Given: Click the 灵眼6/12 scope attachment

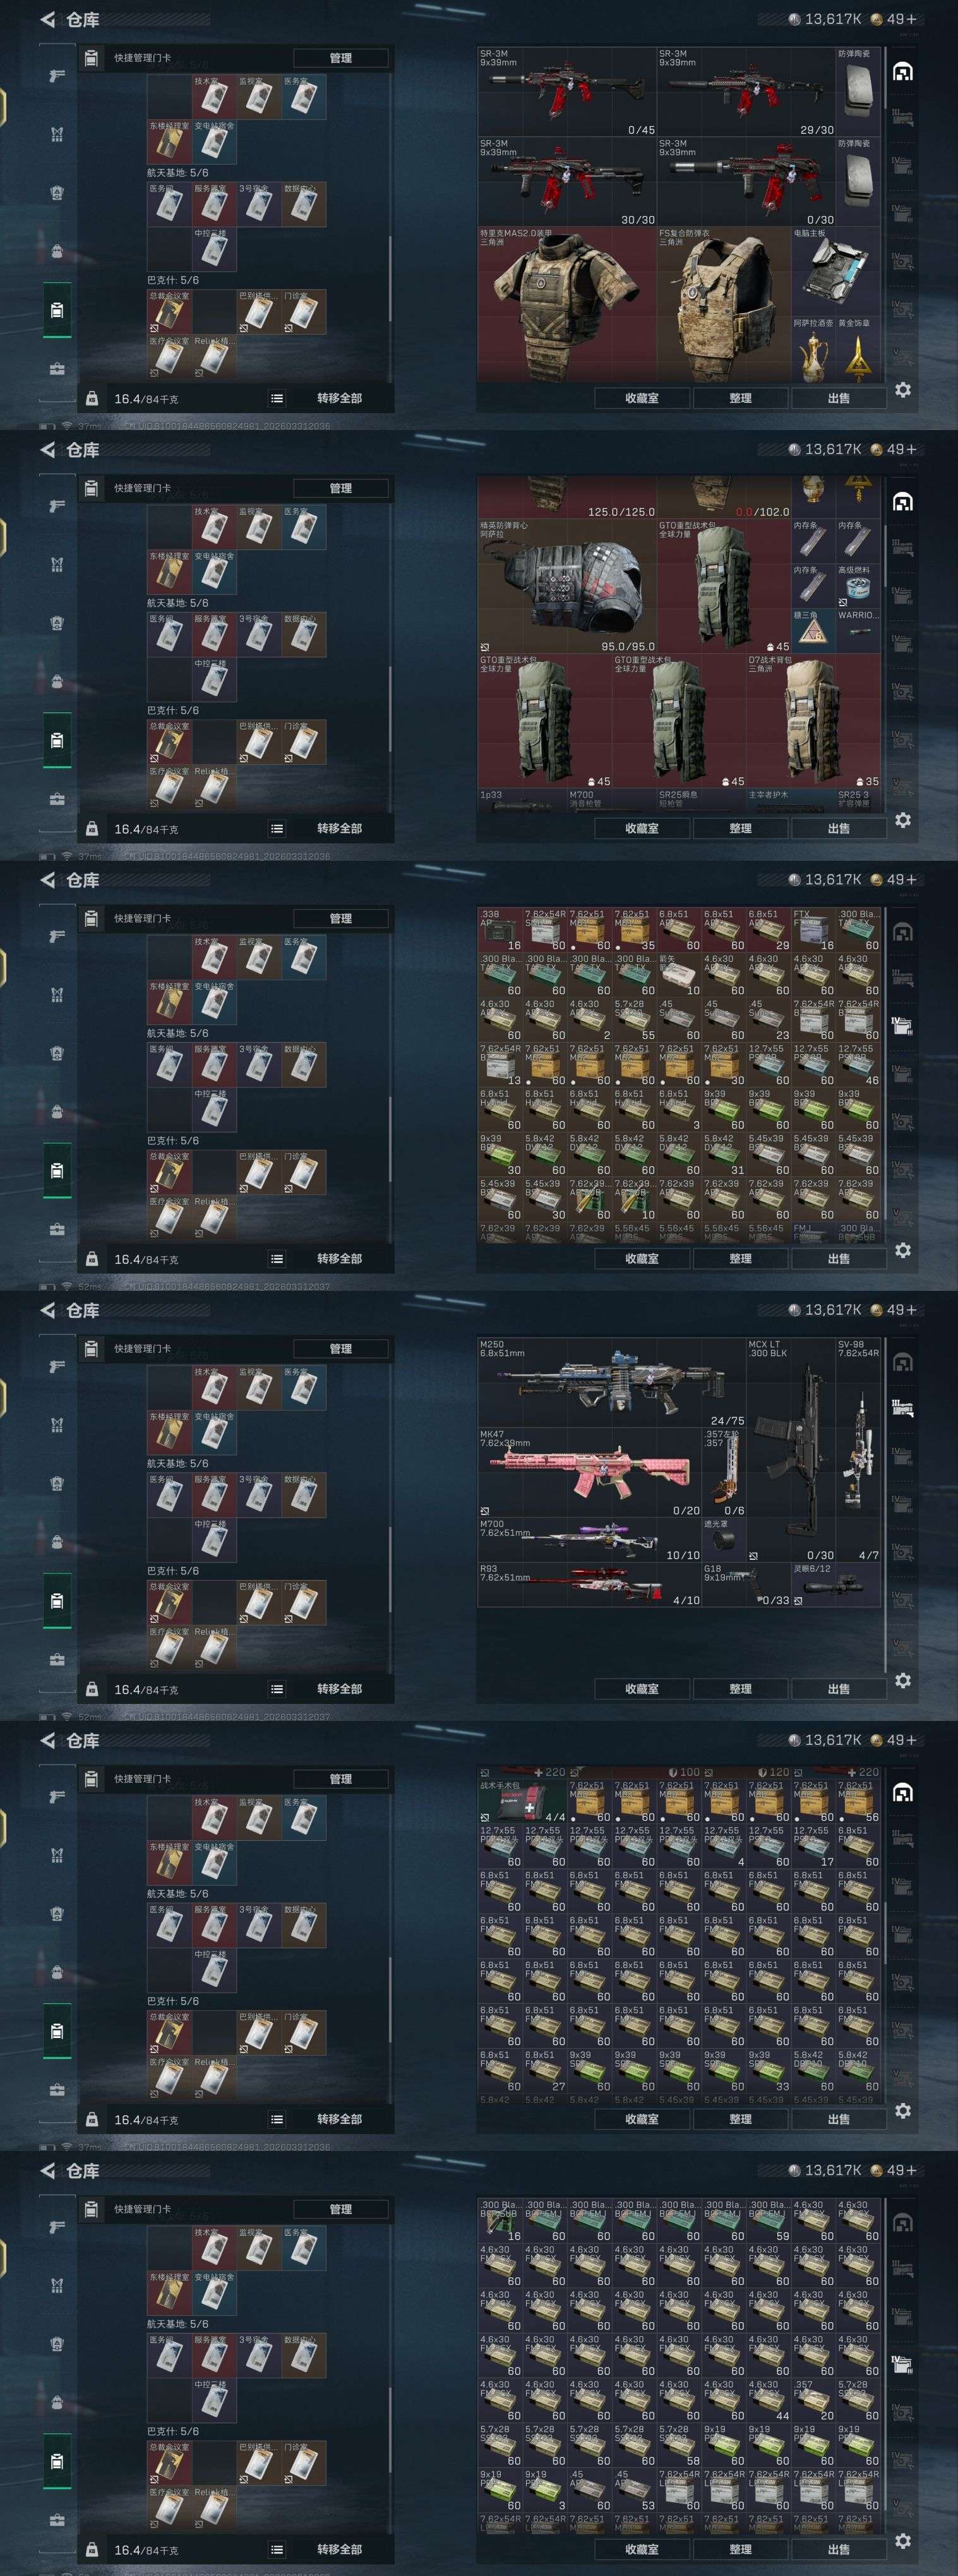Looking at the screenshot, I should click(836, 1585).
